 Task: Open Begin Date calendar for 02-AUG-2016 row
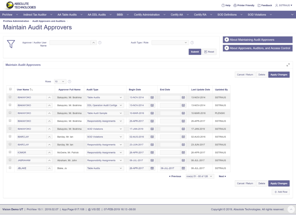tap(152, 137)
